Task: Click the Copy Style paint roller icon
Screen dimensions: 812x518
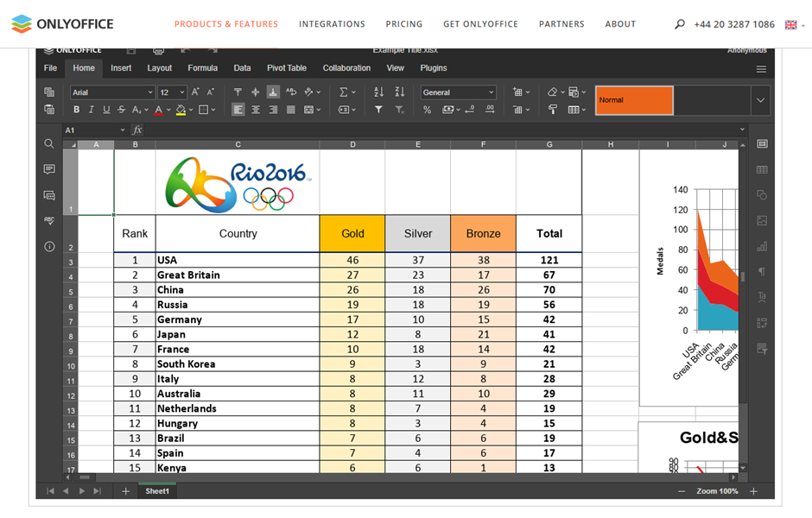Action: [553, 109]
